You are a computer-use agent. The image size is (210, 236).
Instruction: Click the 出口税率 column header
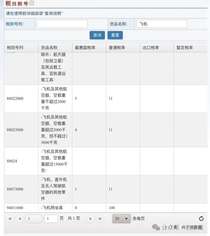[151, 48]
